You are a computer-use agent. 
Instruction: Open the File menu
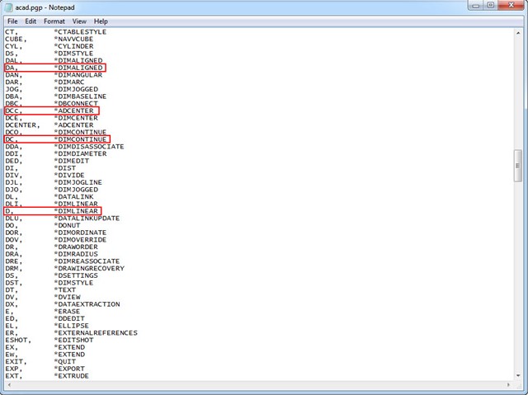12,21
